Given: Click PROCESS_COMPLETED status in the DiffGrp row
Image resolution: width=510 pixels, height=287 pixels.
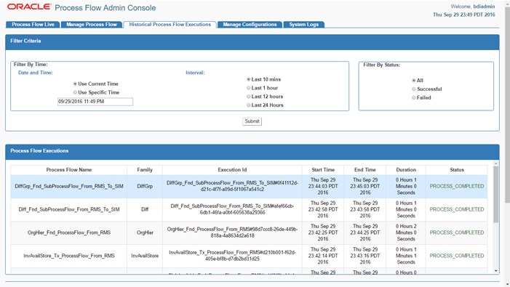Looking at the screenshot, I should (x=457, y=186).
